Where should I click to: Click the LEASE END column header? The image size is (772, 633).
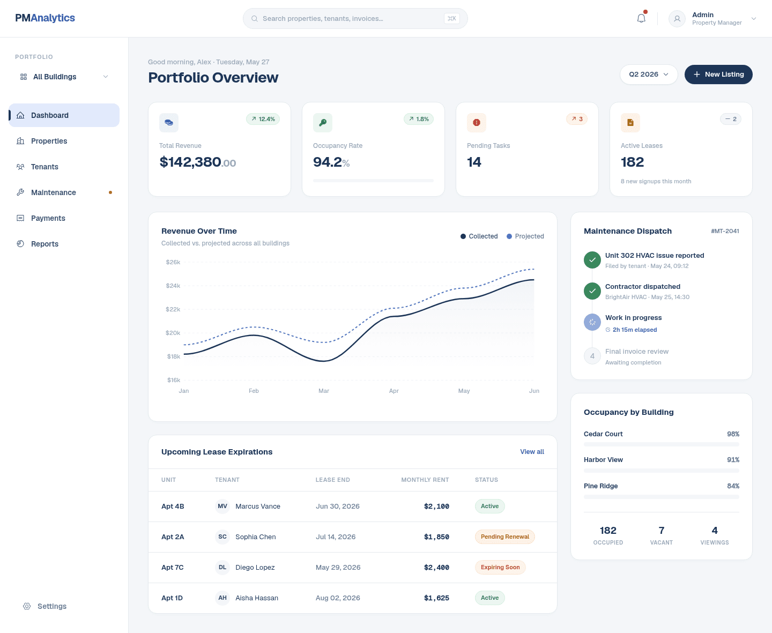pos(333,480)
